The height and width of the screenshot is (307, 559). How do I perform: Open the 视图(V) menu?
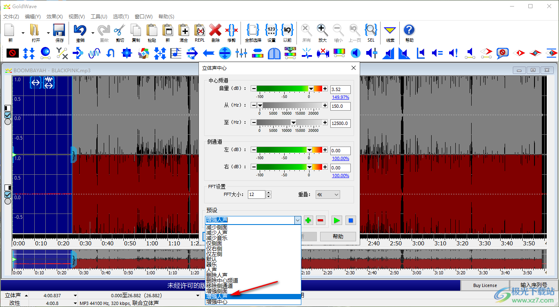click(76, 17)
